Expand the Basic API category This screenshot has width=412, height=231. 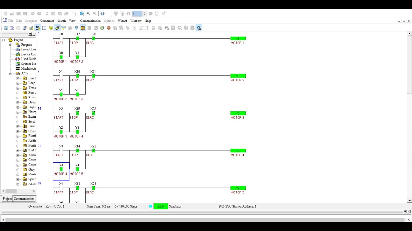click(18, 126)
